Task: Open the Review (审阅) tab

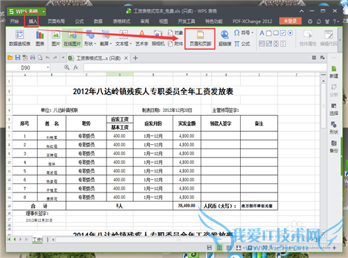Action: [x=145, y=22]
